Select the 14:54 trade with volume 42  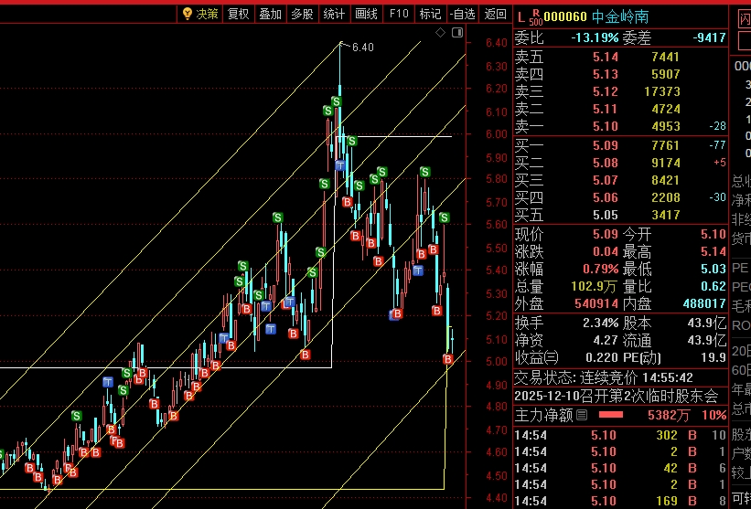pyautogui.click(x=620, y=468)
